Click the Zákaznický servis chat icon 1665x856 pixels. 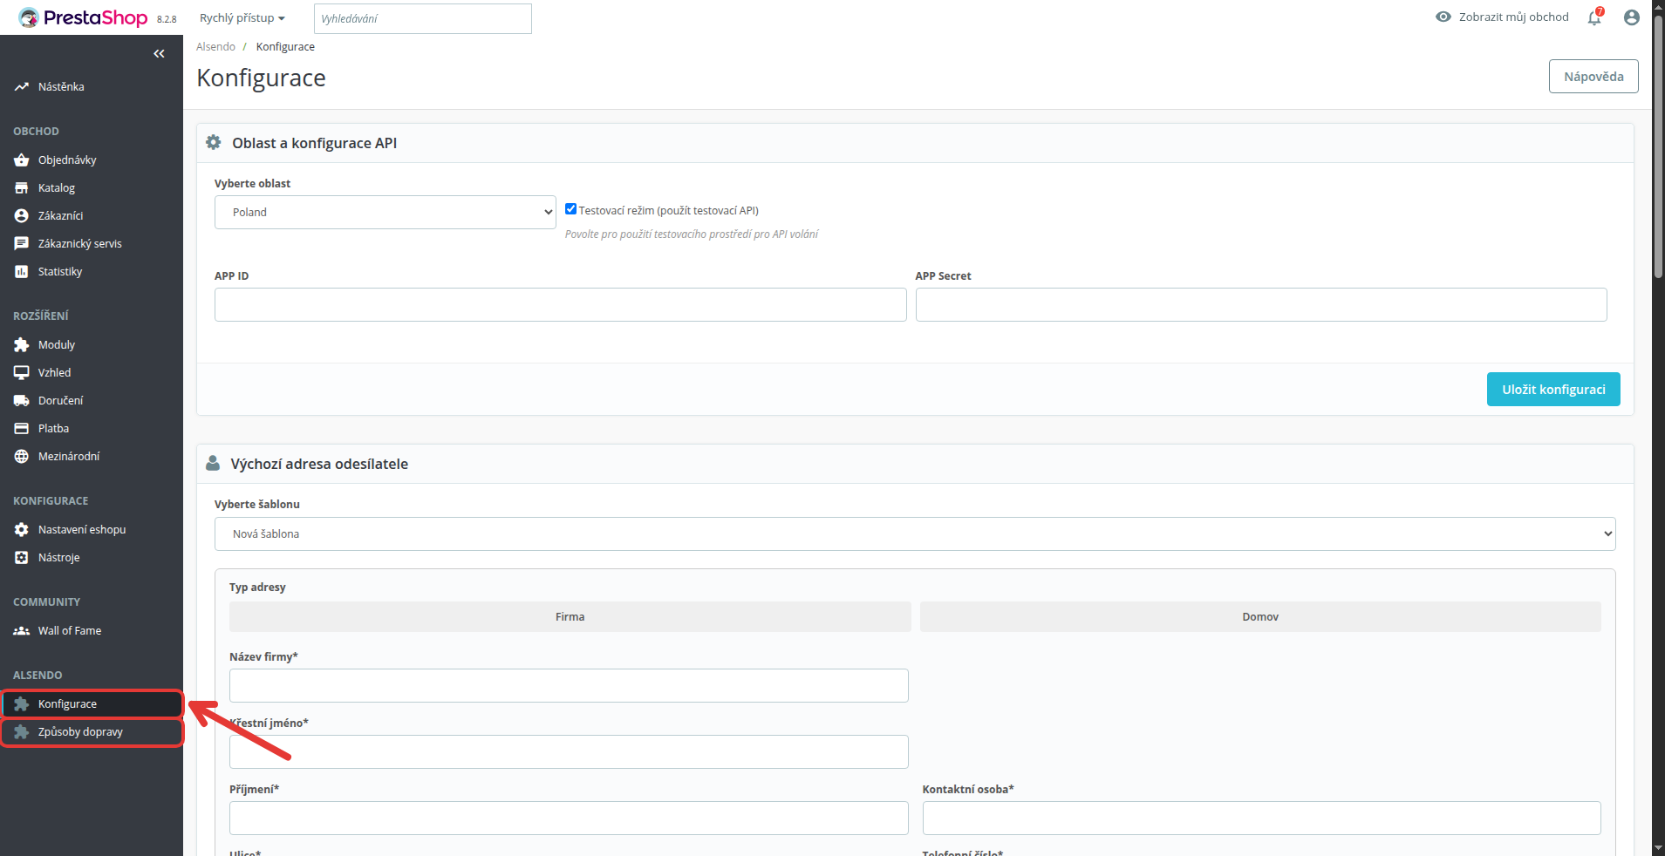tap(22, 244)
